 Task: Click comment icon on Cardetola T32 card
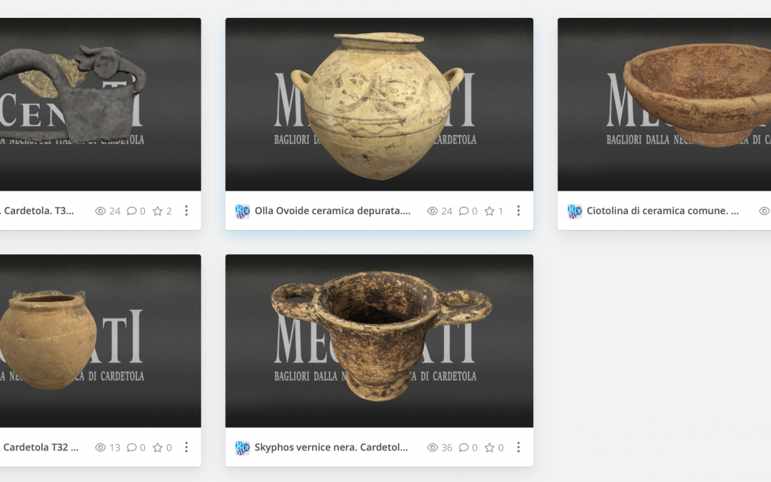point(132,448)
